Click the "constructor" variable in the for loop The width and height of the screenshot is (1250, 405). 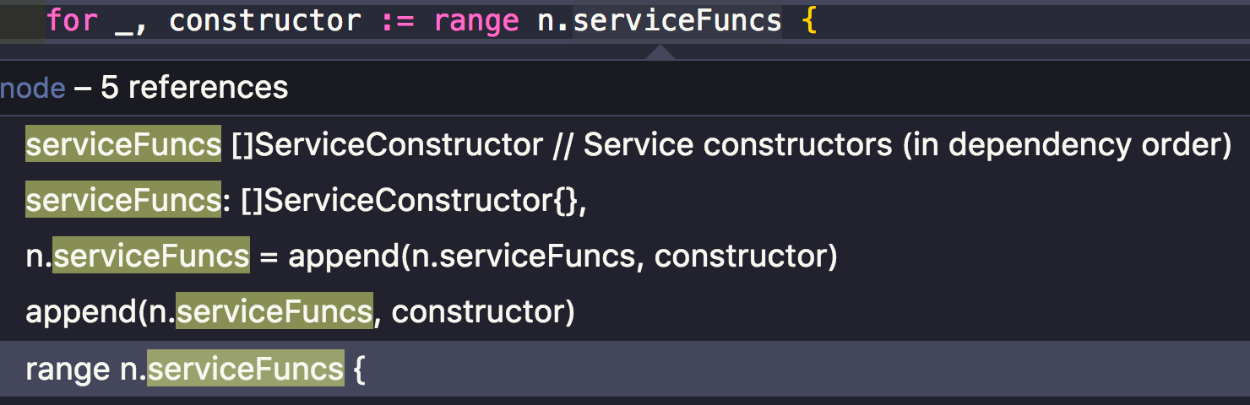point(265,20)
